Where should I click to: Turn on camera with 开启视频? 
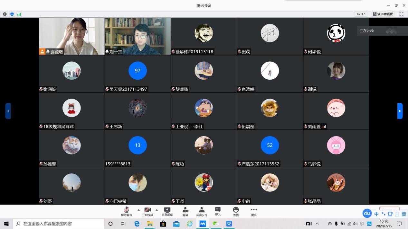pyautogui.click(x=147, y=211)
